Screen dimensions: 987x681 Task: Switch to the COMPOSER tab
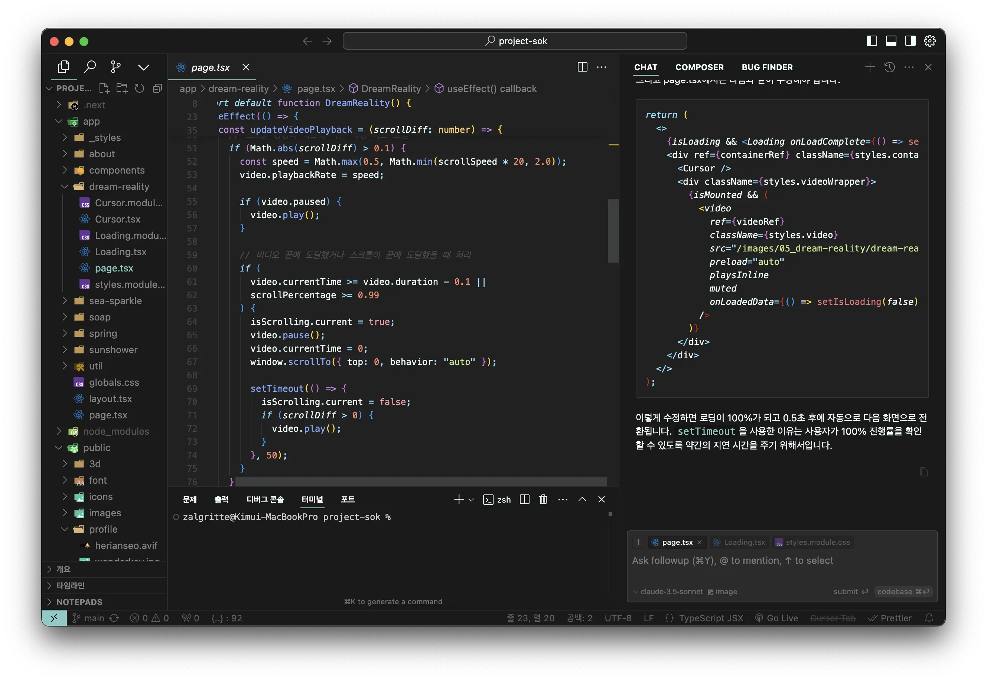(x=699, y=67)
